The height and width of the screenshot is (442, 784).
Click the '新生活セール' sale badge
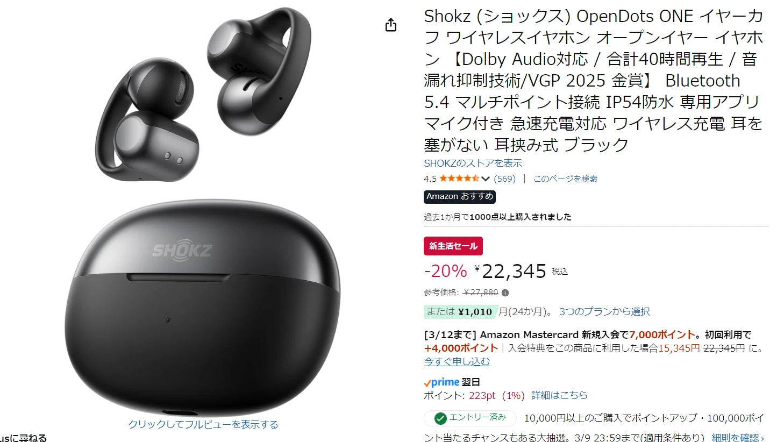[x=453, y=246]
